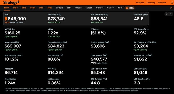Click the Debt value $6,714

(x=11, y=72)
